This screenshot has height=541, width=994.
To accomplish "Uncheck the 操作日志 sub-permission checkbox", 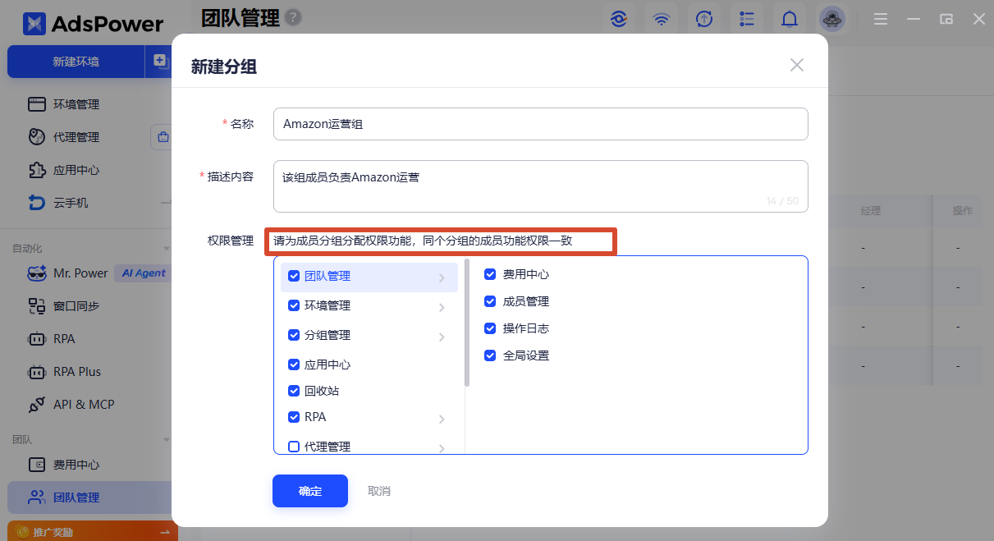I will [x=490, y=328].
